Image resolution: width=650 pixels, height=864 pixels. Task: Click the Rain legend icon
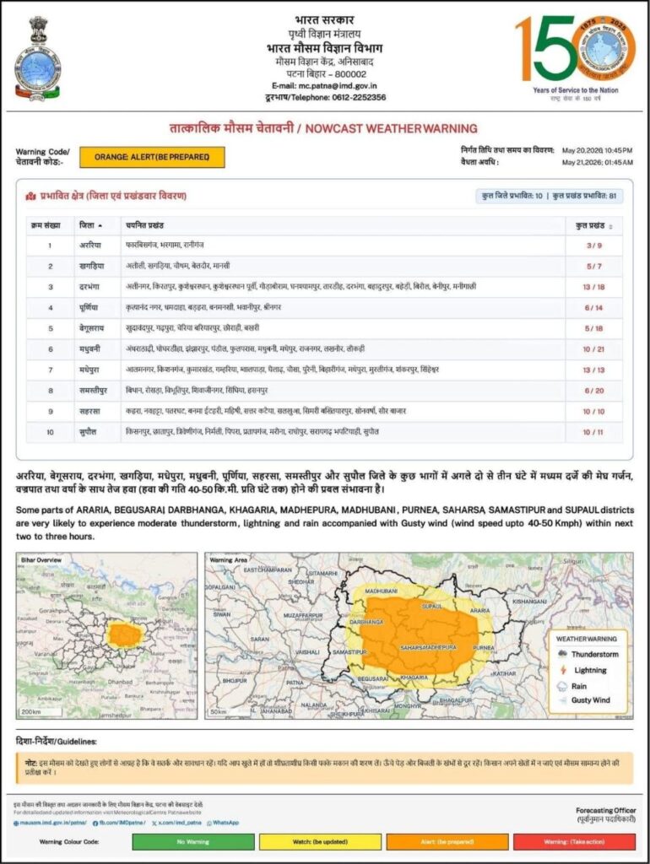pyautogui.click(x=562, y=686)
